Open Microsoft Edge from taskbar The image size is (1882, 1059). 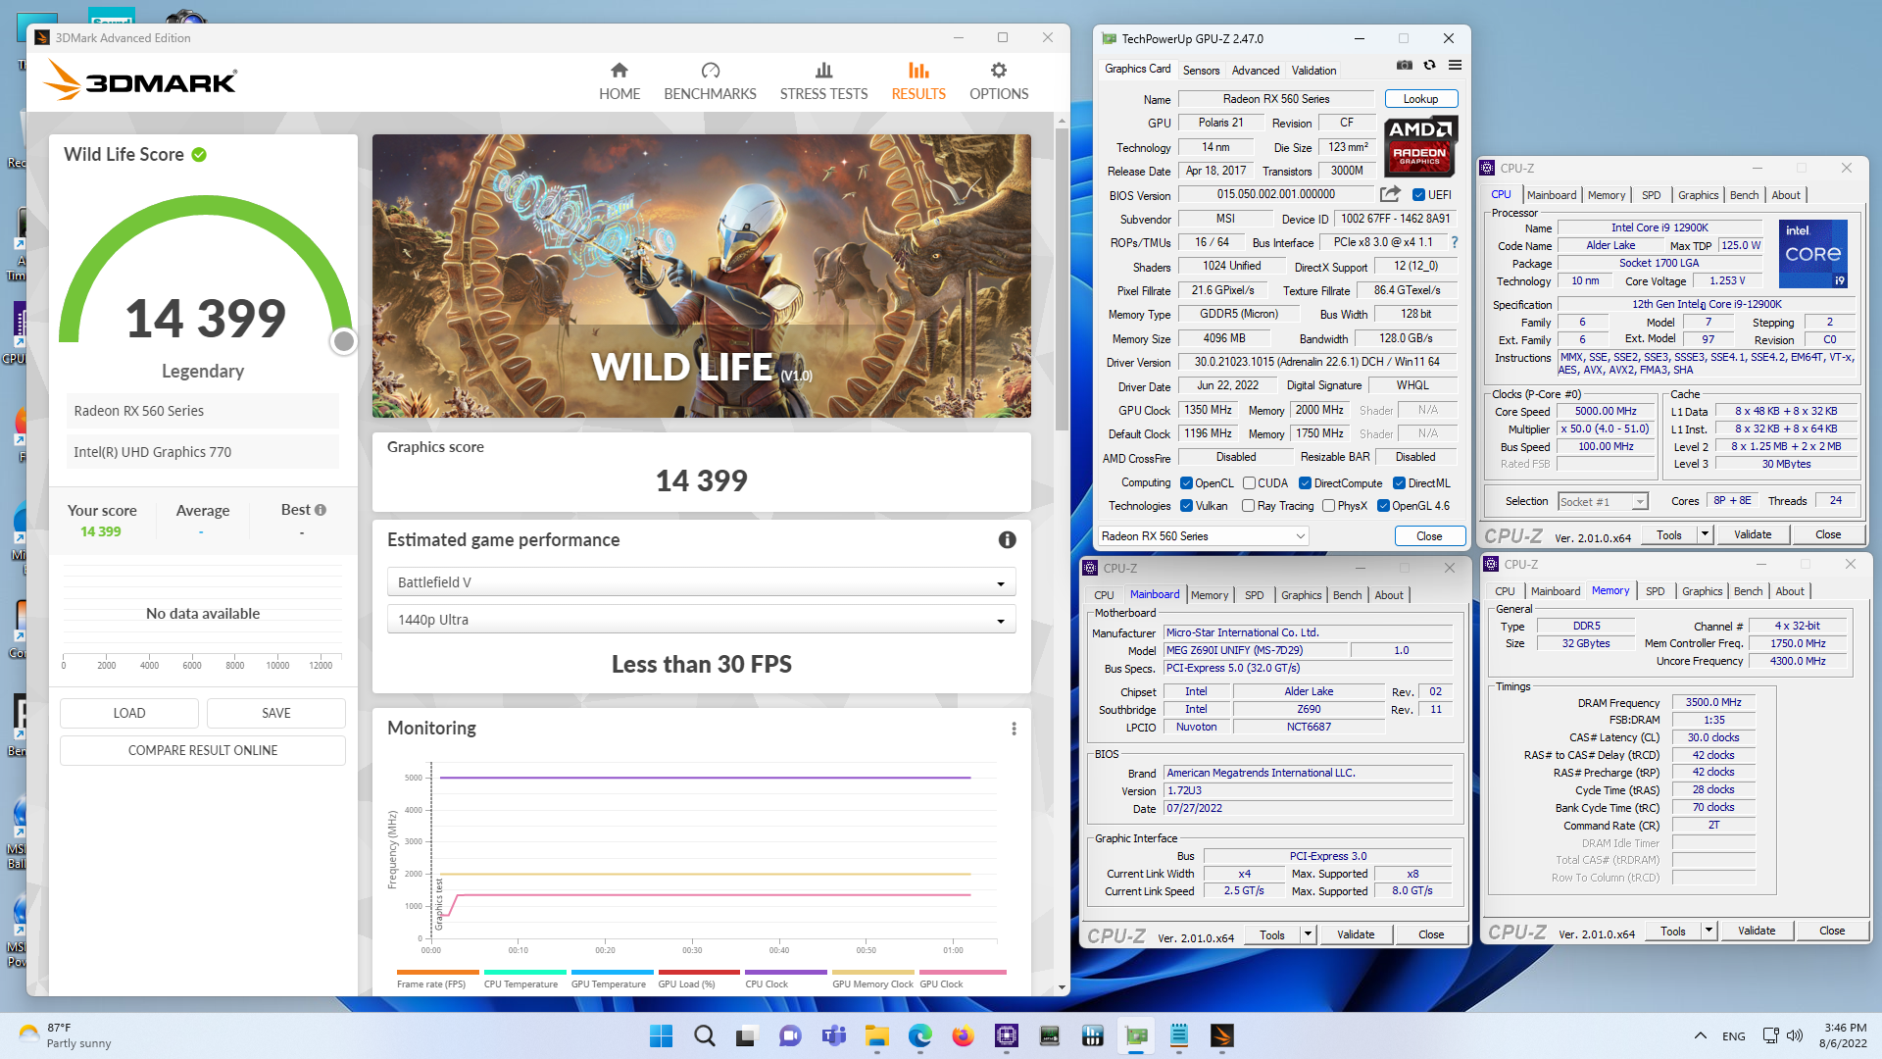click(x=919, y=1035)
